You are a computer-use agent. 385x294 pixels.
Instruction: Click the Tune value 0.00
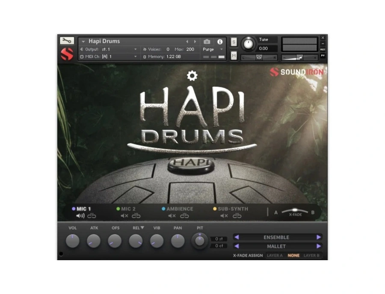tap(264, 48)
